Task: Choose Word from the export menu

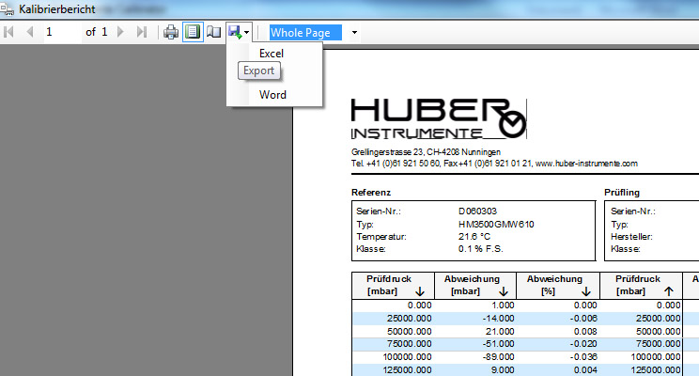Action: tap(272, 95)
